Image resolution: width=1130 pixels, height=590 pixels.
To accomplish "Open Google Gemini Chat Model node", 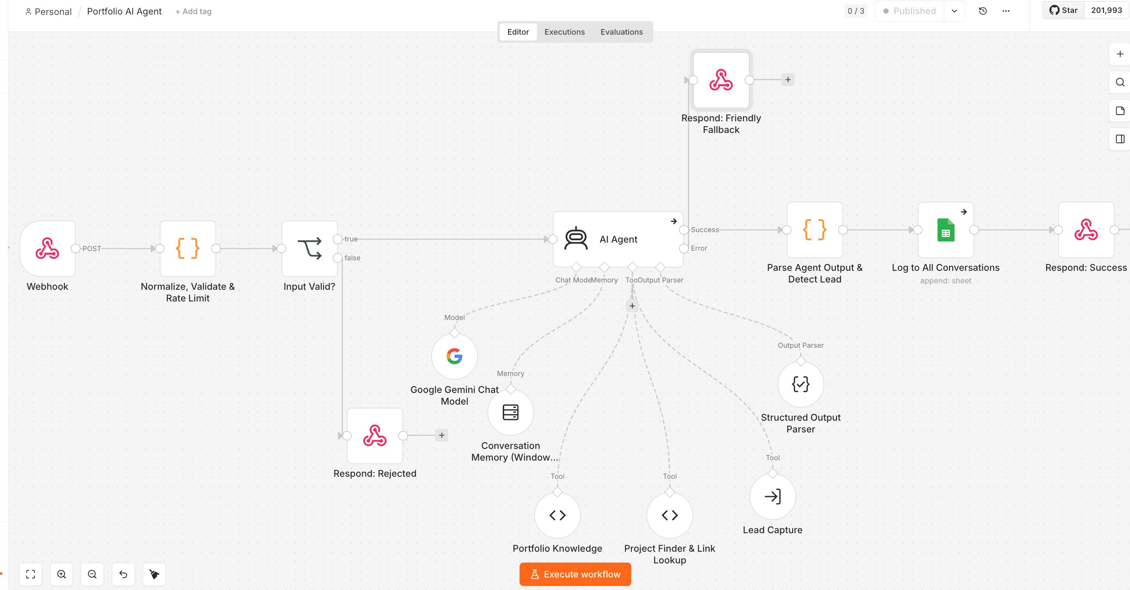I will pos(455,356).
